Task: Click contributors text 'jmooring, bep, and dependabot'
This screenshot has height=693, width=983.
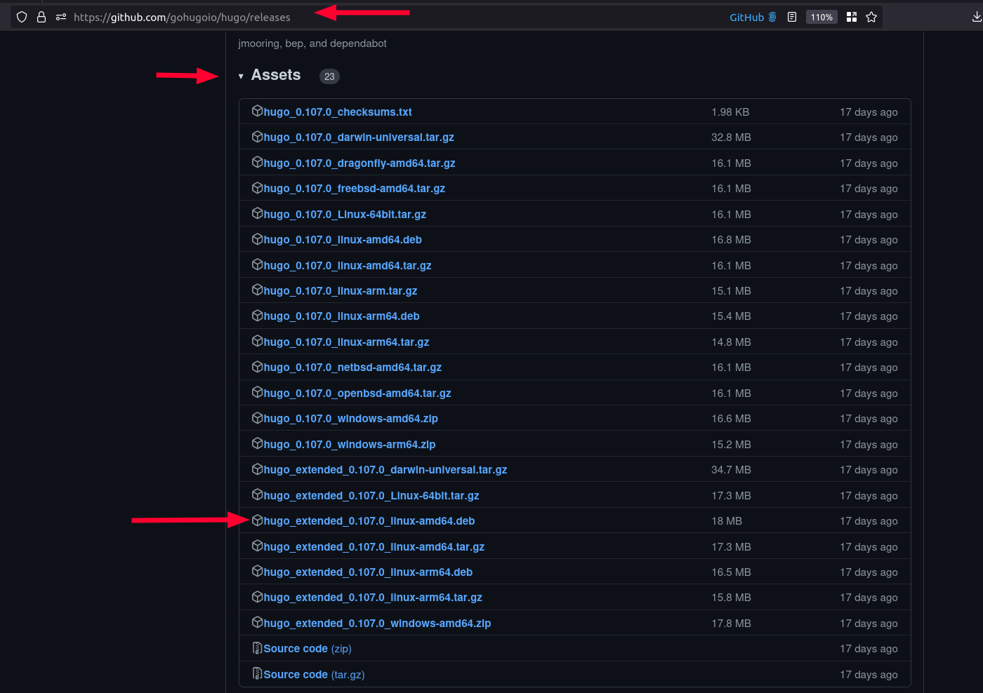Action: pos(312,43)
